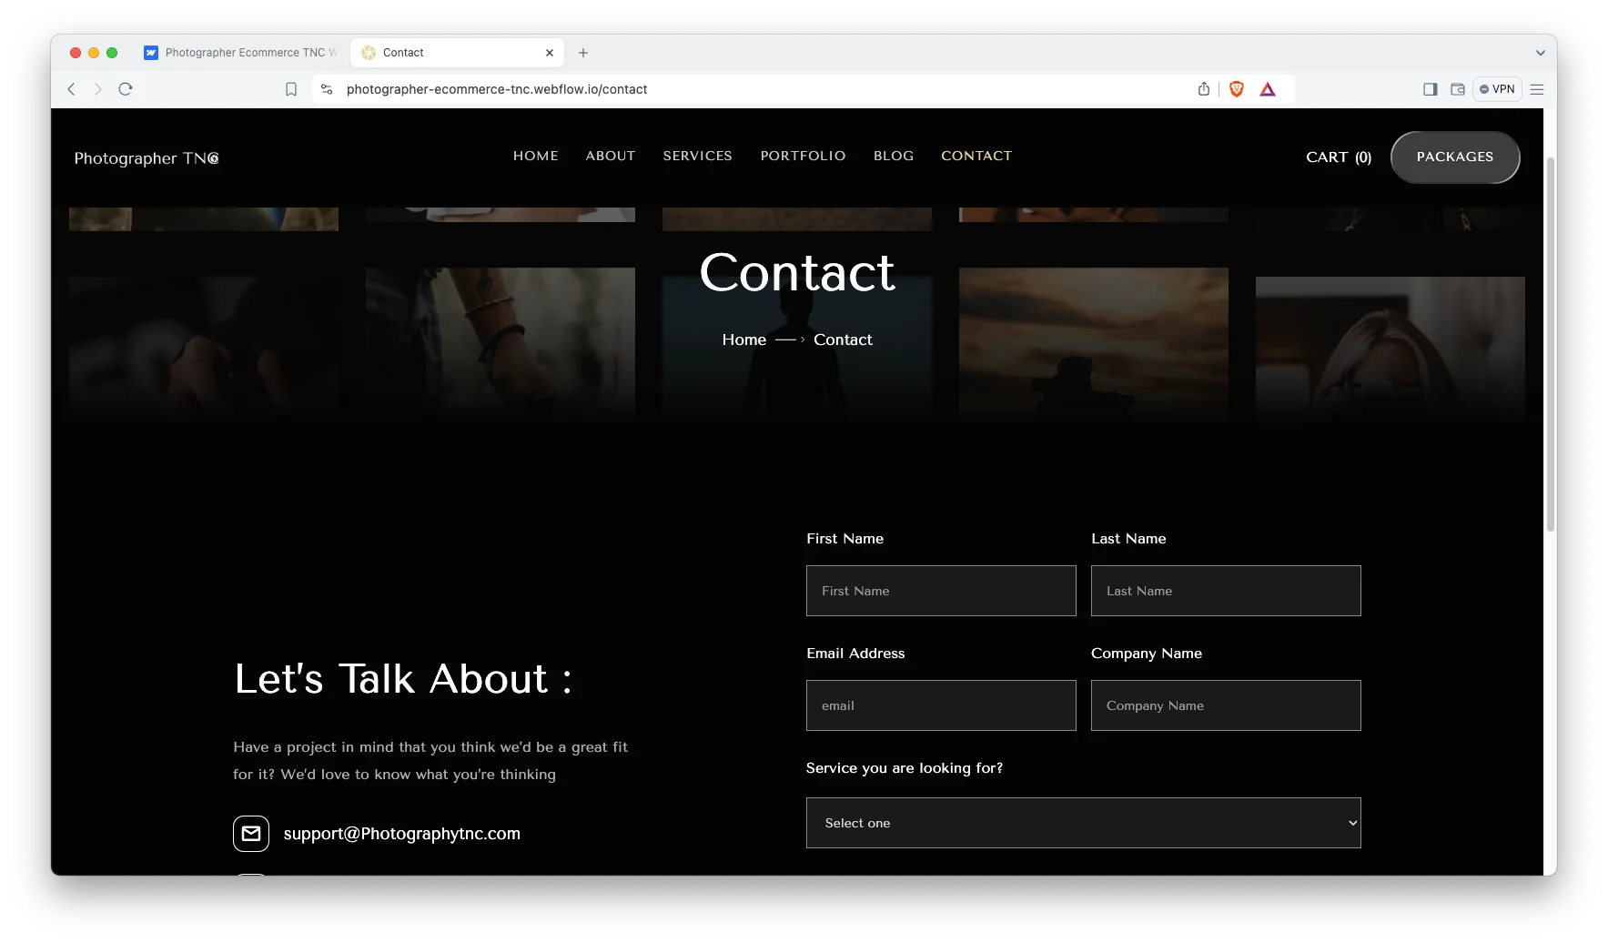This screenshot has height=943, width=1608.
Task: Click the Brave Rewards triangle icon
Action: click(x=1268, y=89)
